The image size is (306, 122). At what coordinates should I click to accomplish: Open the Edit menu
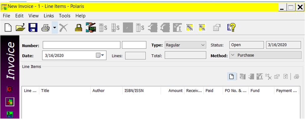click(19, 16)
